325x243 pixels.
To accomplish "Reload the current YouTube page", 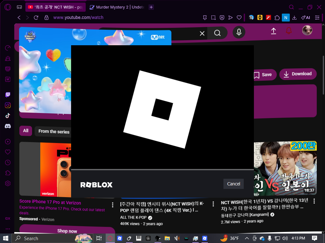I will [36, 18].
